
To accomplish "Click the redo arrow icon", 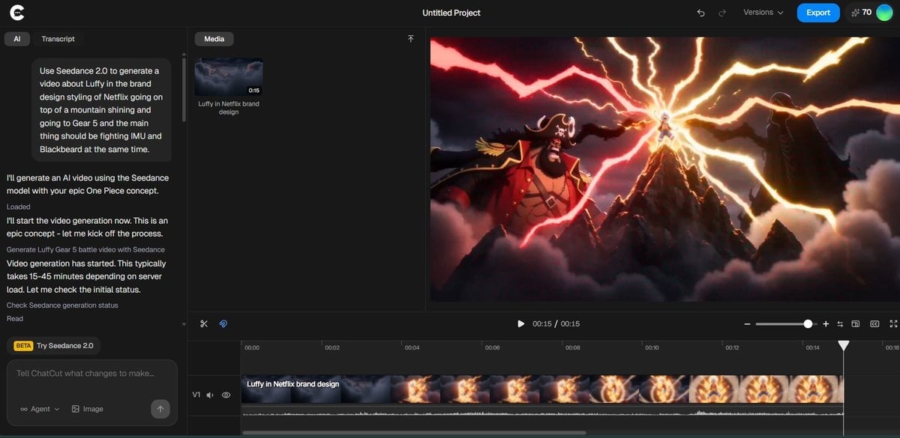I will (722, 13).
